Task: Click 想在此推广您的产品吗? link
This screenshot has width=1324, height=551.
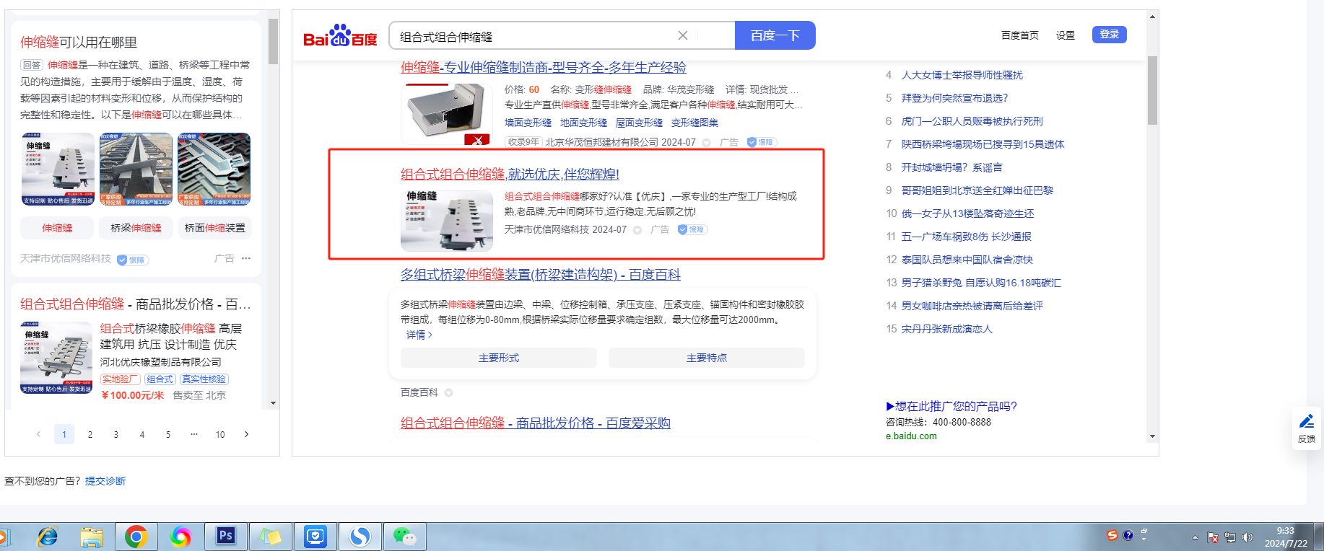Action: 951,406
